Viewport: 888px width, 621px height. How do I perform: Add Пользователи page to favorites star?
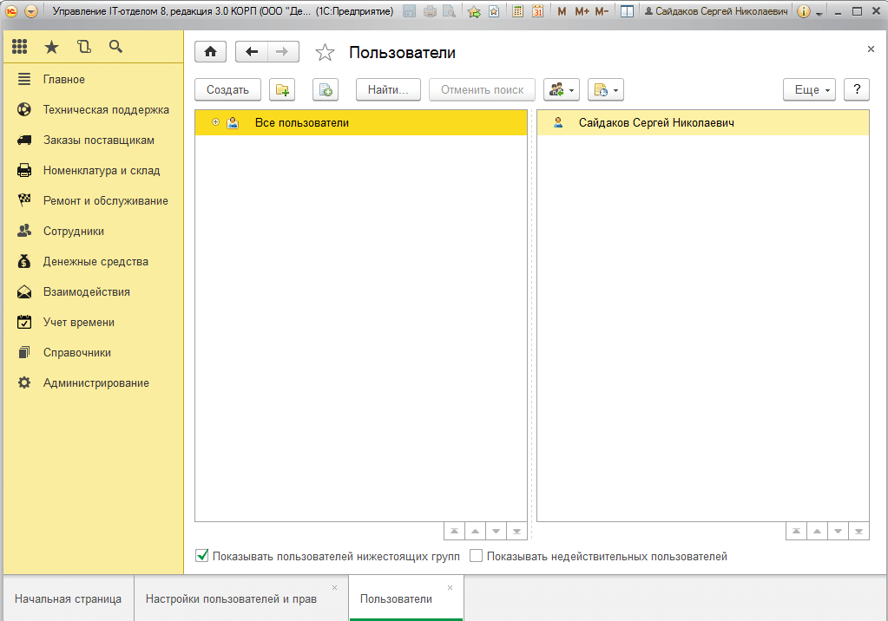[325, 53]
